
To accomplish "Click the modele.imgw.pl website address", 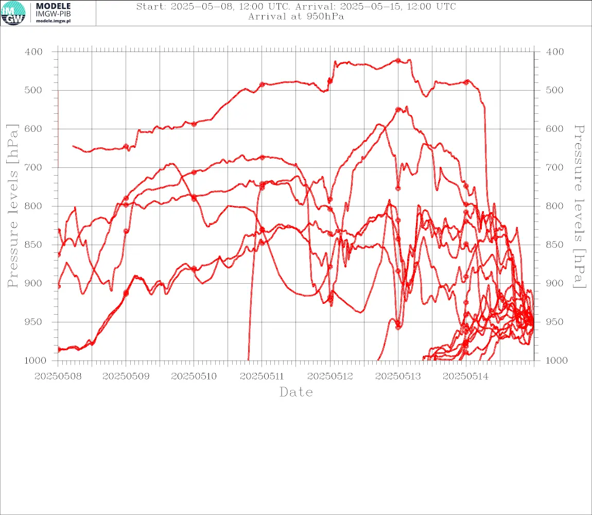I will click(x=53, y=21).
